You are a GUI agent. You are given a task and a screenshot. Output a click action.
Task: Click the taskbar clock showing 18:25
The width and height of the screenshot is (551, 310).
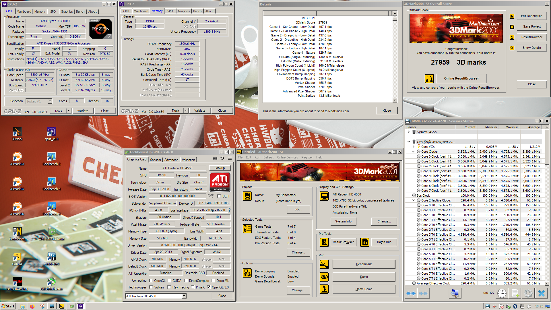point(539,306)
